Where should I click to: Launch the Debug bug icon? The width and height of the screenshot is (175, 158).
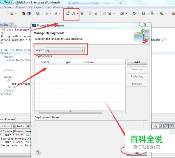pyautogui.click(x=135, y=13)
